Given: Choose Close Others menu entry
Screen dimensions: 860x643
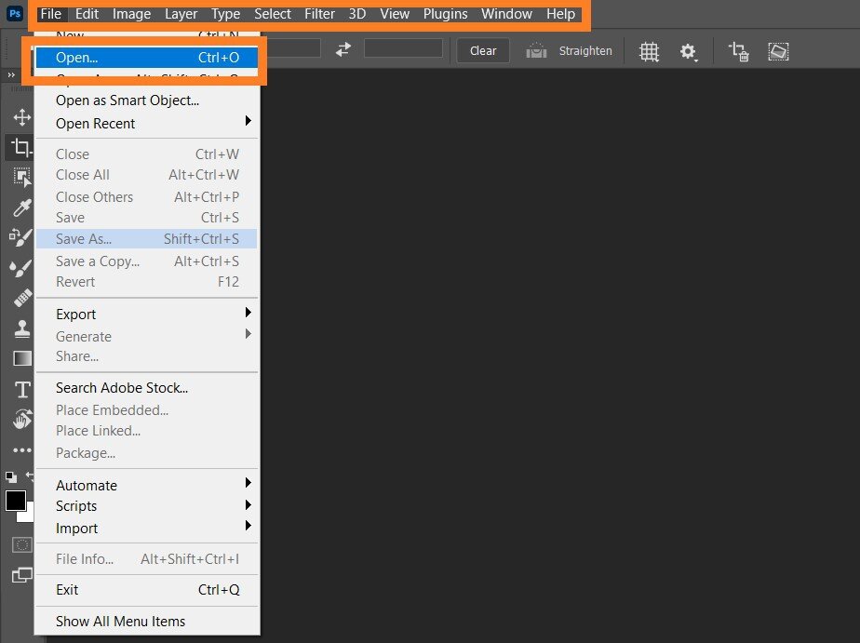Looking at the screenshot, I should pyautogui.click(x=147, y=196).
